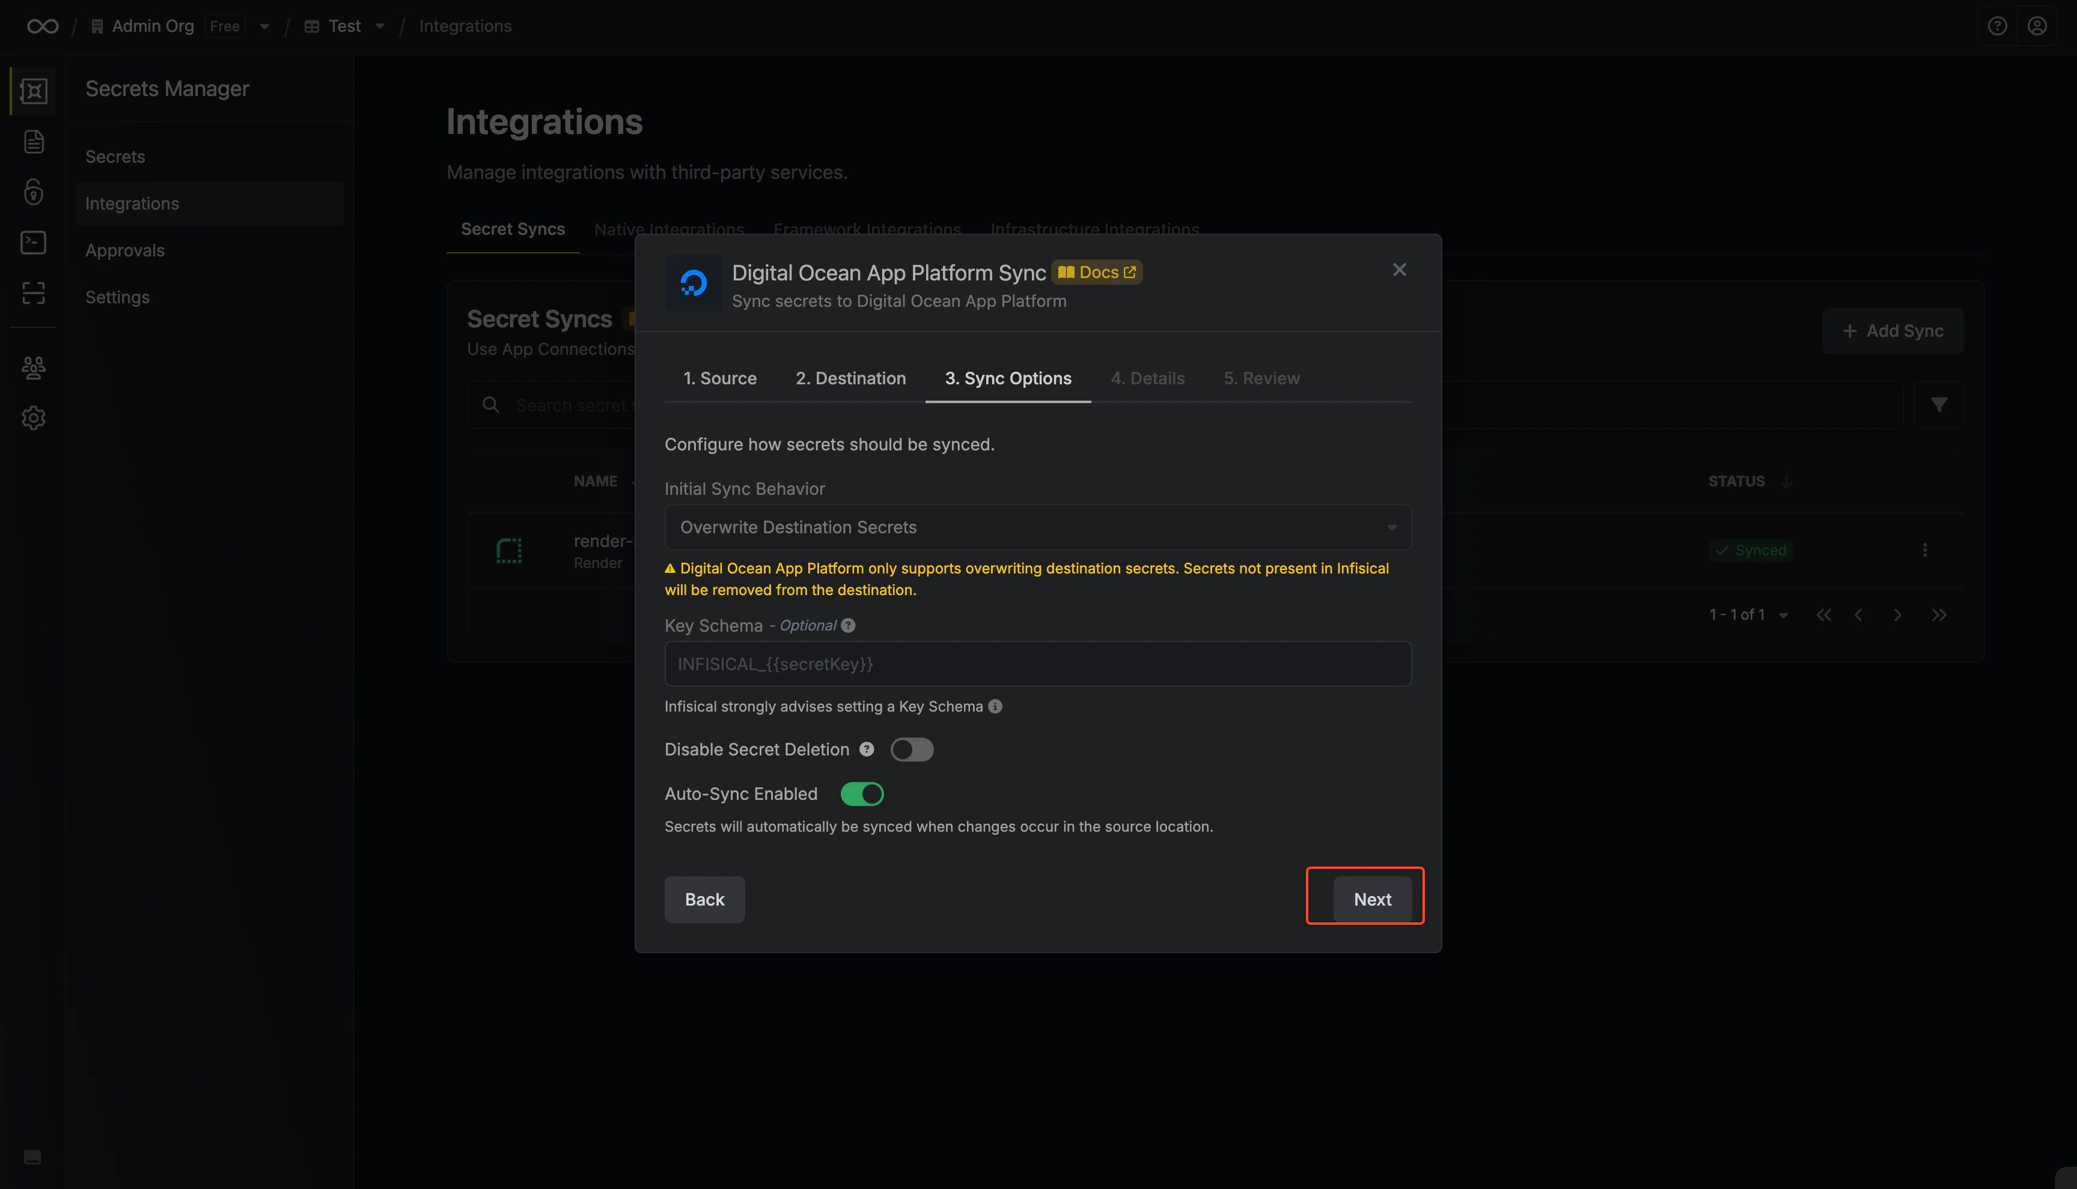Open the secret scanning sidebar icon
This screenshot has height=1189, width=2077.
click(34, 292)
